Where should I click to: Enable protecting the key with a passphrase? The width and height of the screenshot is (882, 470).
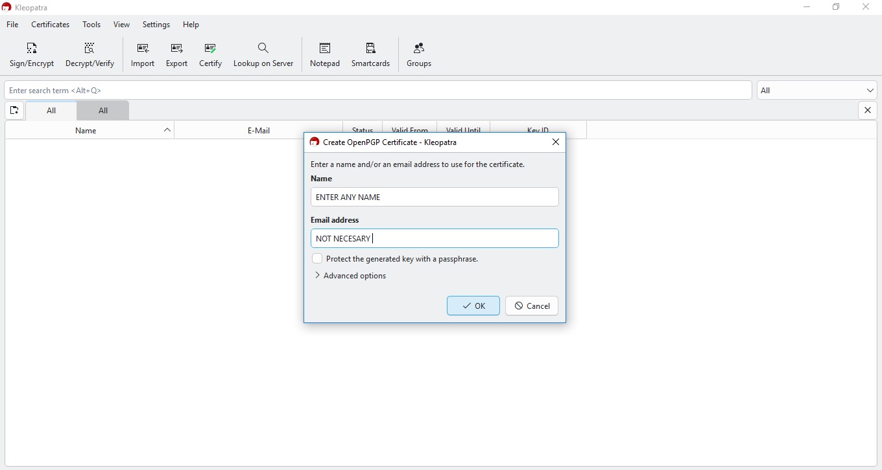click(x=317, y=258)
